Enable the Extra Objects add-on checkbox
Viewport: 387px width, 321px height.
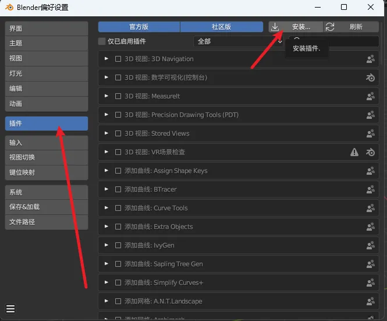coord(118,227)
